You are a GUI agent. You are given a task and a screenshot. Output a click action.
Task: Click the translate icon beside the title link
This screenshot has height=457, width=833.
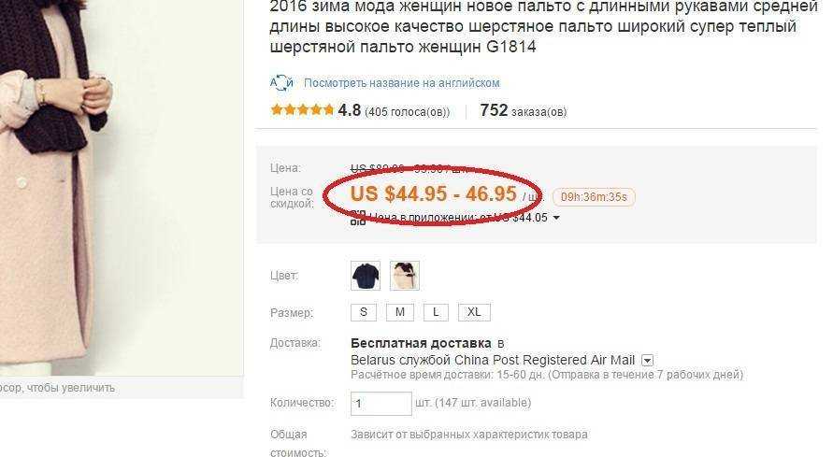click(281, 83)
